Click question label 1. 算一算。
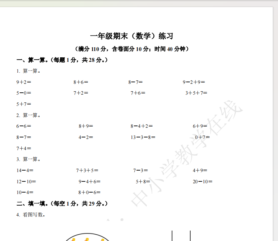 tap(28, 71)
